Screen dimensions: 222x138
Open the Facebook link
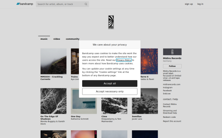(x=167, y=91)
